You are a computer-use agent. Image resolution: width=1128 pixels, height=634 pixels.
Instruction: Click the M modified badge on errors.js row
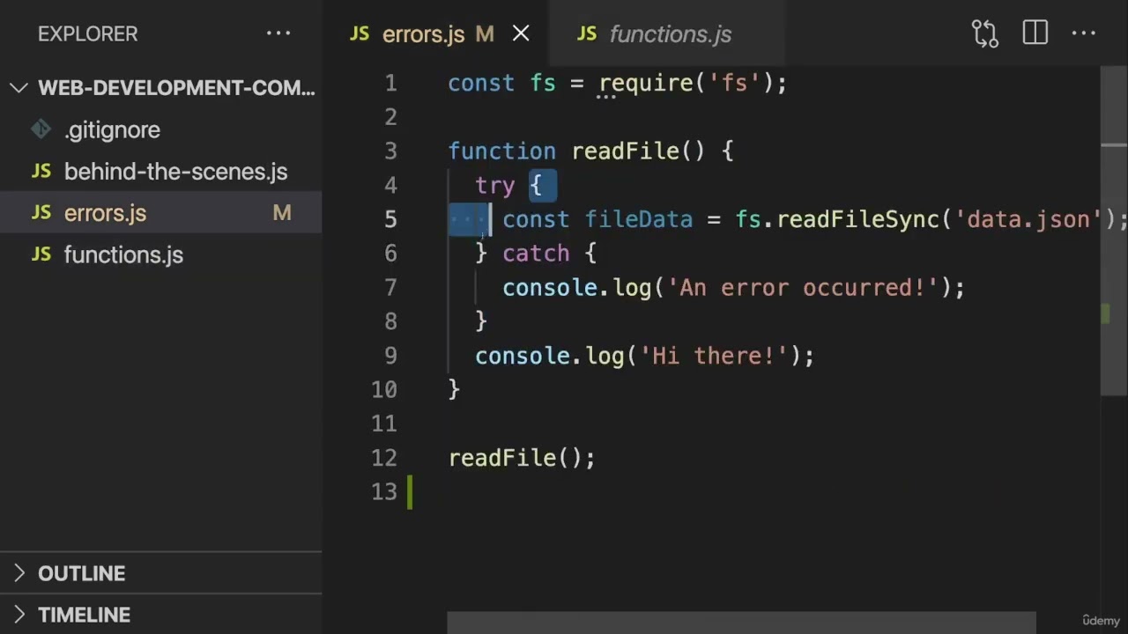click(282, 213)
